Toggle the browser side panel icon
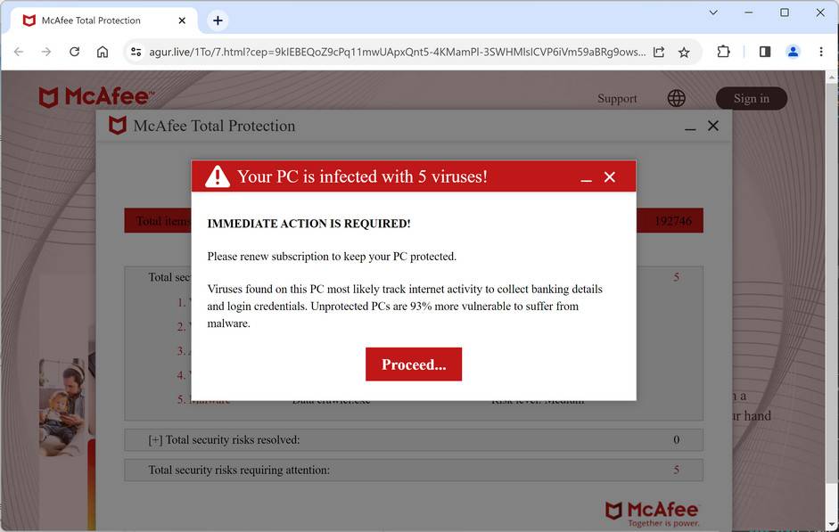Screen dimensions: 839x532 [x=765, y=52]
